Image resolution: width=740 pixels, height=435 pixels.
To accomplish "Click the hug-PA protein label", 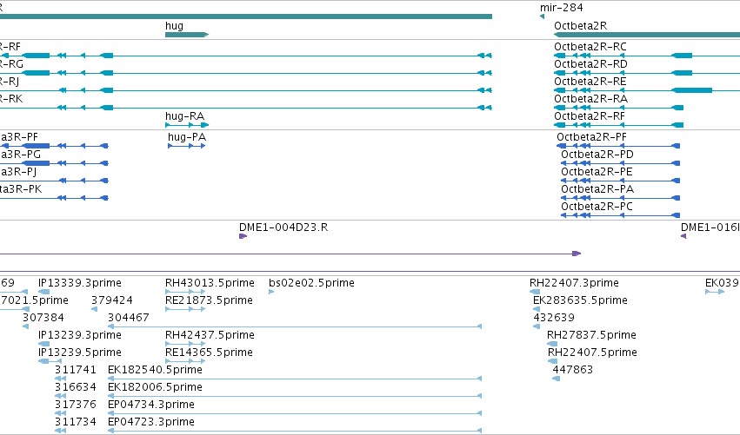I will (187, 137).
